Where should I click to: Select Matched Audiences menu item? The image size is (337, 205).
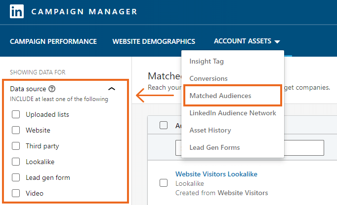tap(220, 96)
